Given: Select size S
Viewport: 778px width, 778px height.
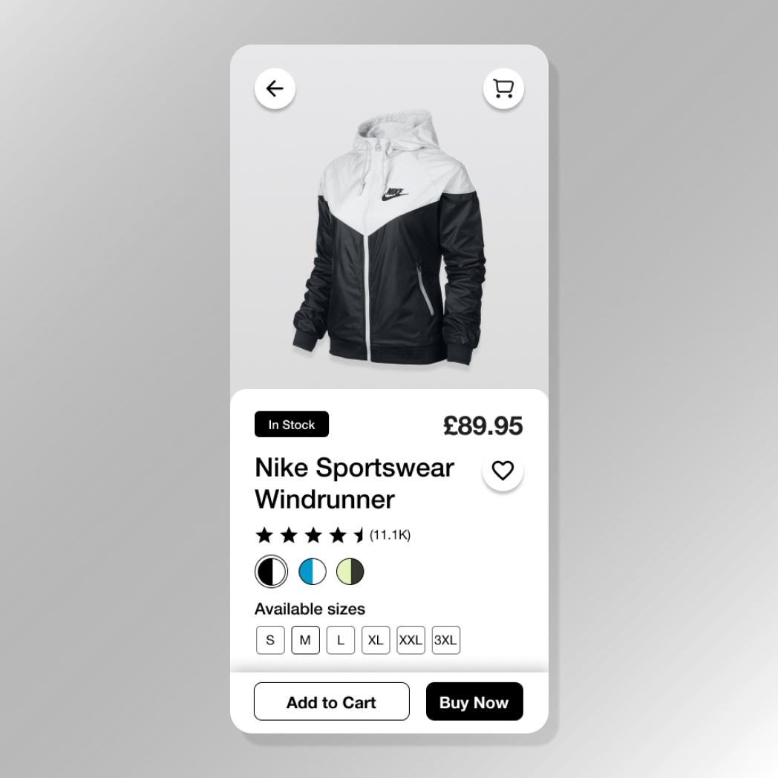Looking at the screenshot, I should point(270,640).
